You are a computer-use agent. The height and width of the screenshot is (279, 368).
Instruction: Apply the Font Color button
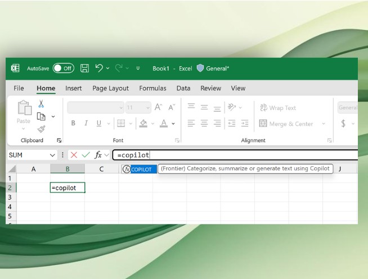164,123
